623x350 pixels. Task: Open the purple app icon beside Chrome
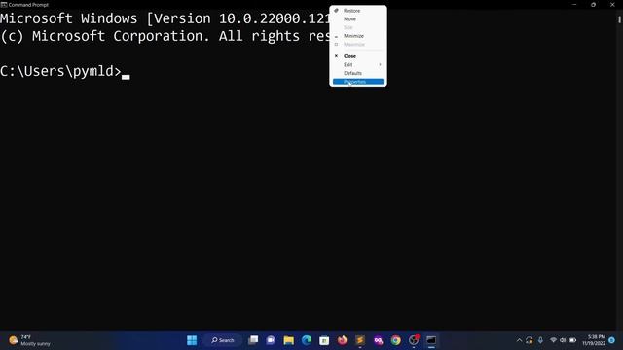378,340
